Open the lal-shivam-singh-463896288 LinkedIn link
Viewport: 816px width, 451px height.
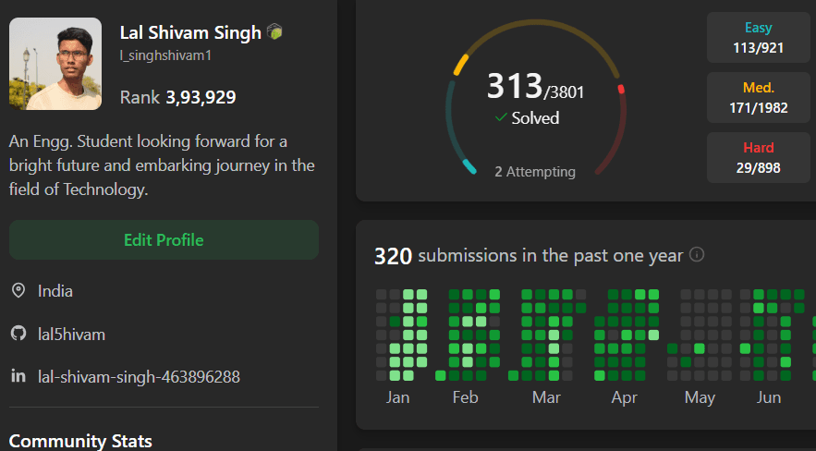pos(138,377)
